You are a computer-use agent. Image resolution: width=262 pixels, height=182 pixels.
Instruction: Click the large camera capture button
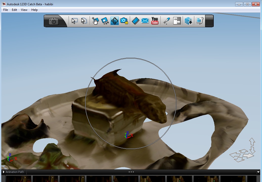click(54, 21)
